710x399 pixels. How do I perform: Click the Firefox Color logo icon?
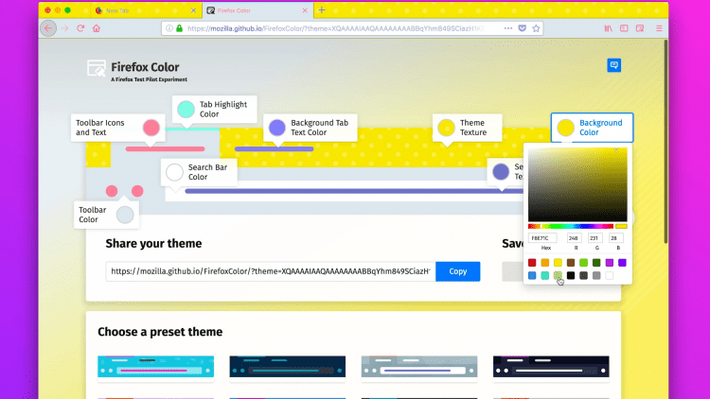tap(96, 68)
